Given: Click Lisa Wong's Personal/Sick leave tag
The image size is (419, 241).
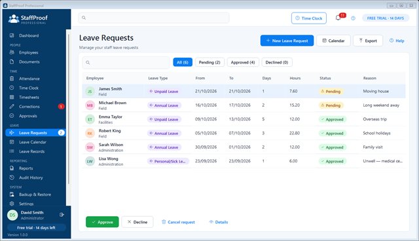Looking at the screenshot, I should (x=168, y=161).
